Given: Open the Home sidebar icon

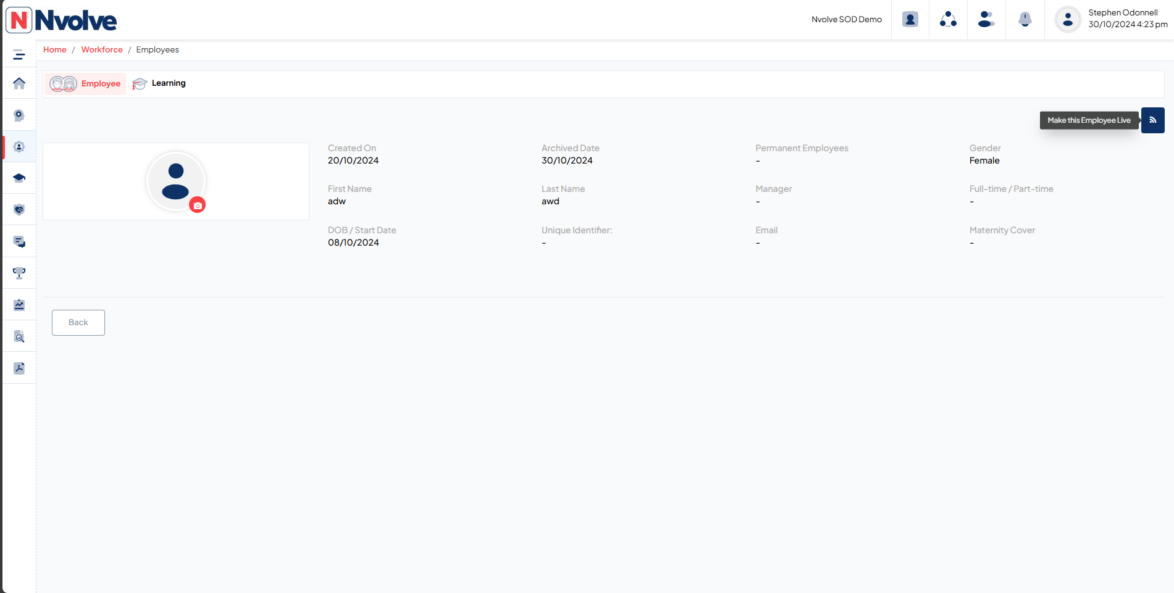Looking at the screenshot, I should 19,83.
